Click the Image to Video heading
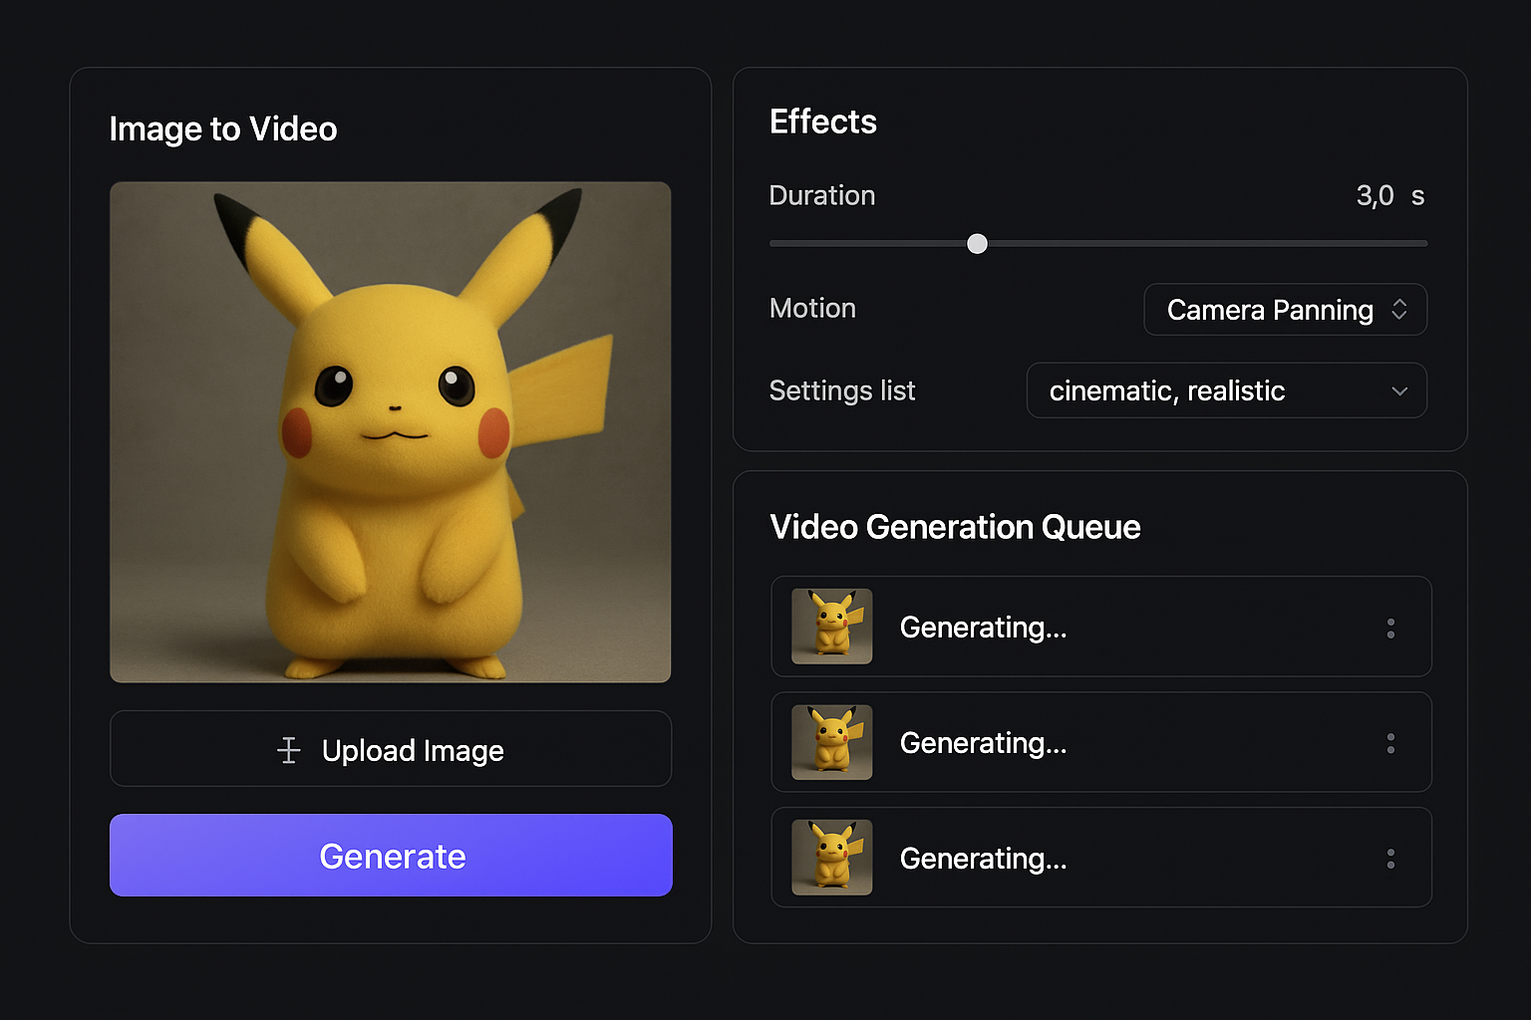Image resolution: width=1531 pixels, height=1020 pixels. [x=223, y=129]
